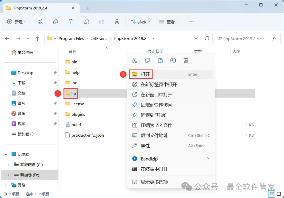Click the Rename icon in the context menu
The height and width of the screenshot is (198, 284).
[173, 60]
